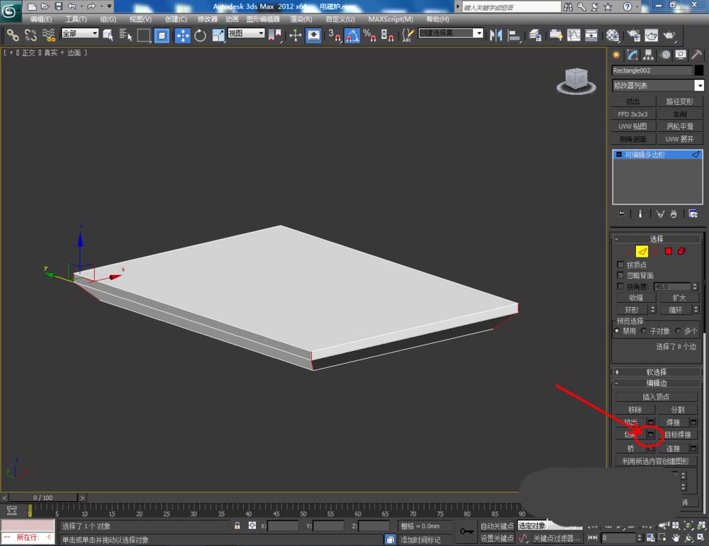The width and height of the screenshot is (709, 546).
Task: Enable the 忽略背面 checkbox
Action: 620,275
